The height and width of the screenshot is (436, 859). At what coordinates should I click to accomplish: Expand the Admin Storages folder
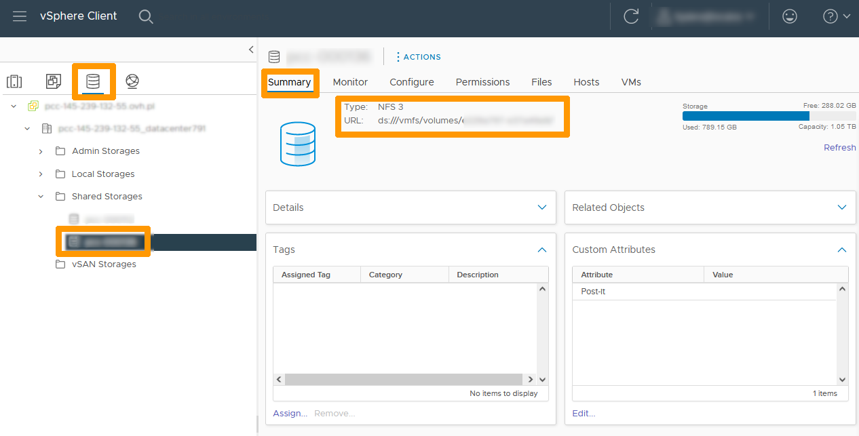tap(41, 151)
